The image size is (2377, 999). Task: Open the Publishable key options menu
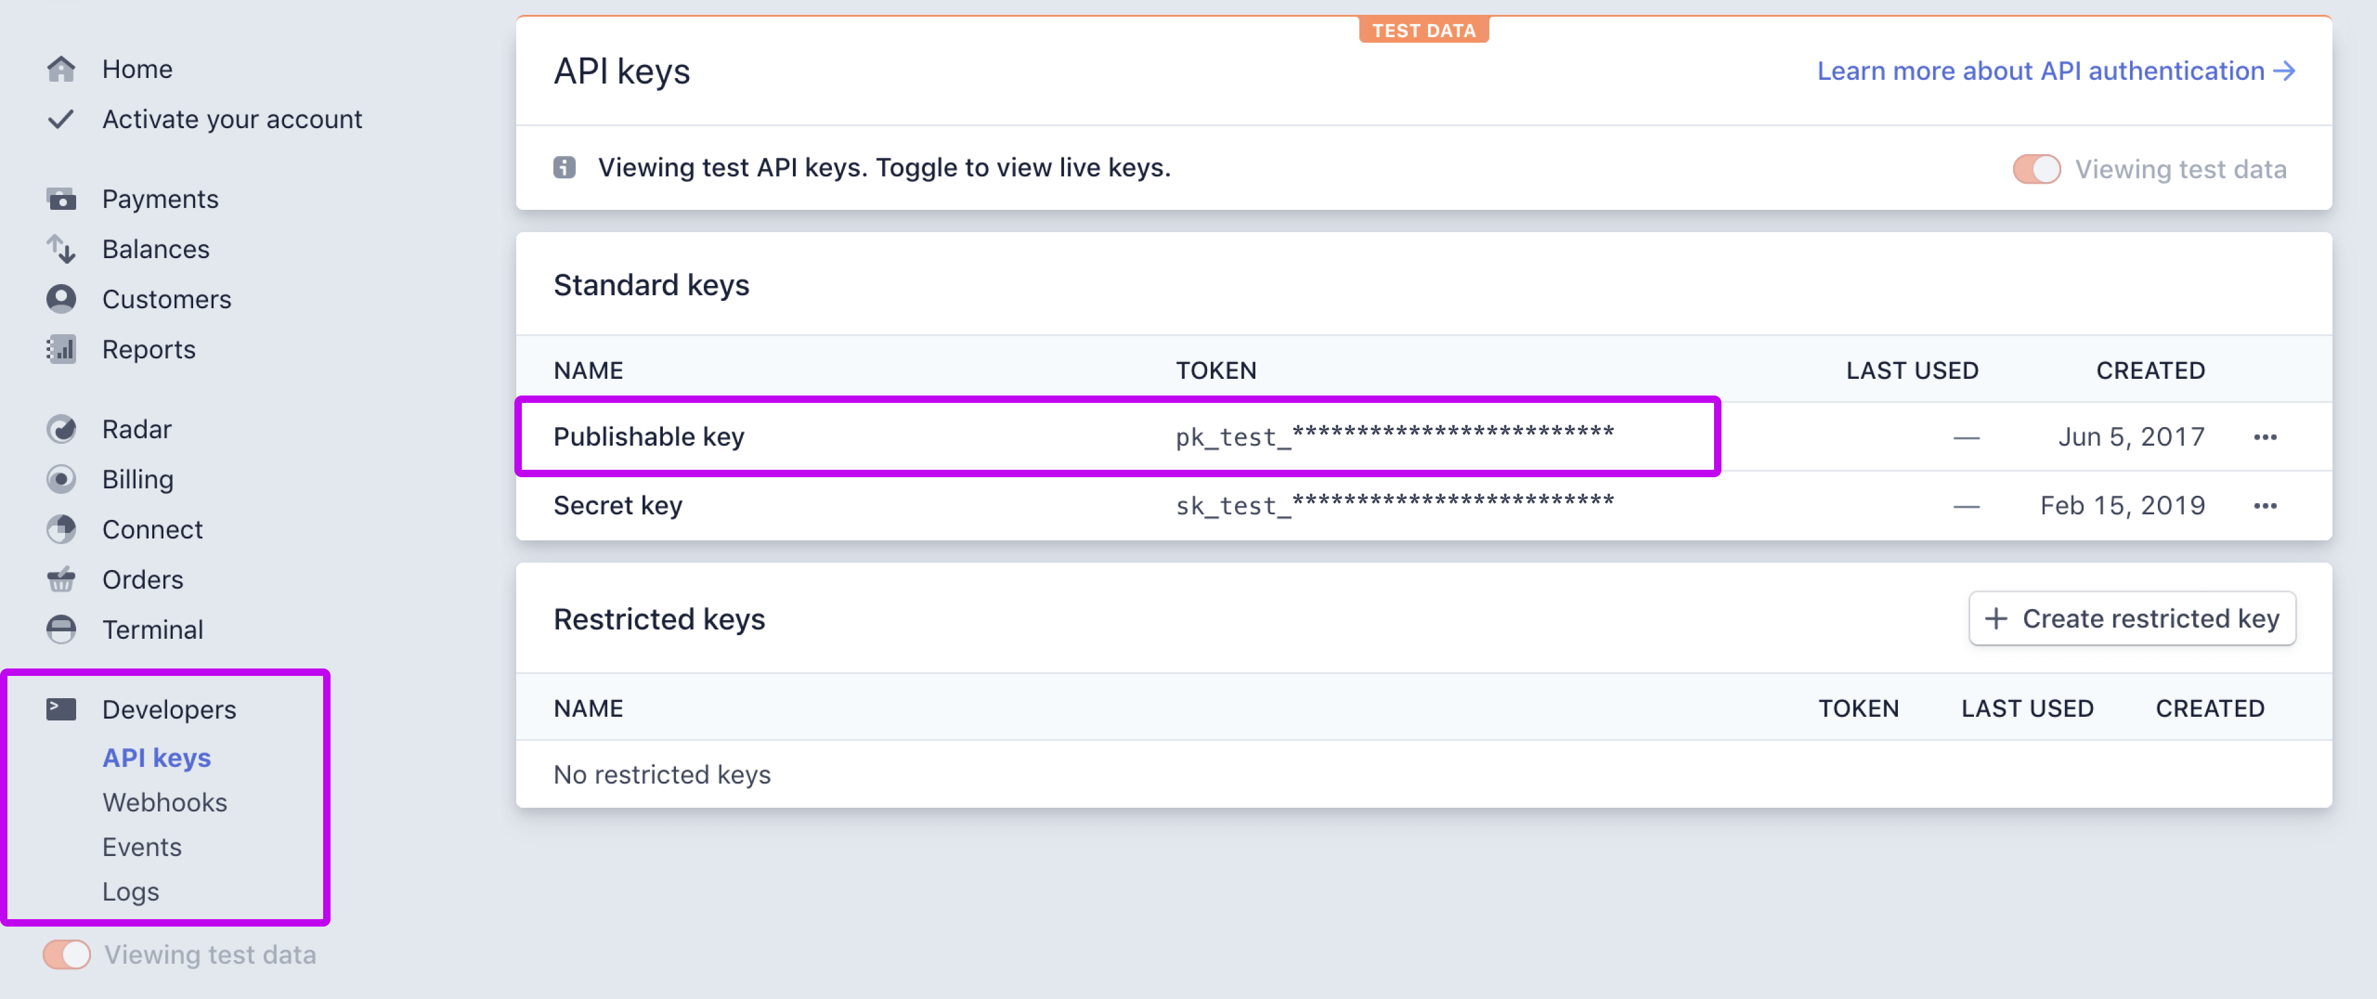pos(2266,436)
